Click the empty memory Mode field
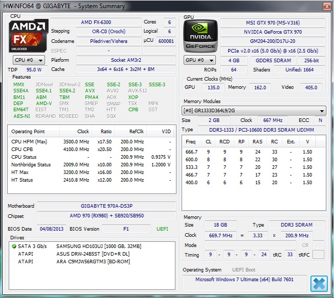Image resolution: width=334 pixels, height=298 pixels. [x=250, y=245]
